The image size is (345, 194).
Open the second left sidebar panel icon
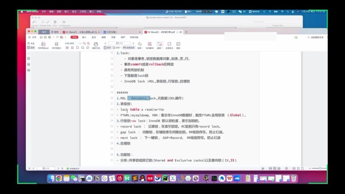pos(28,64)
